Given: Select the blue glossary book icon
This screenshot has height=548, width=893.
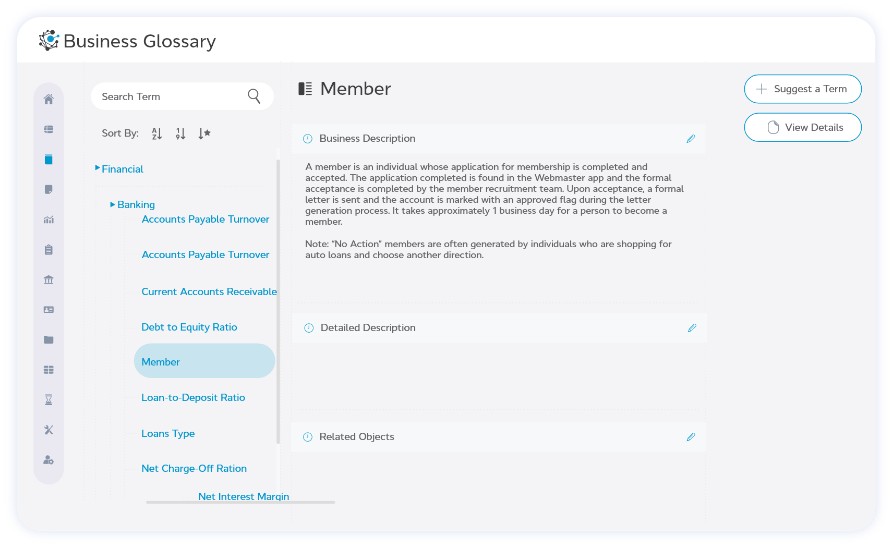Looking at the screenshot, I should pyautogui.click(x=49, y=159).
